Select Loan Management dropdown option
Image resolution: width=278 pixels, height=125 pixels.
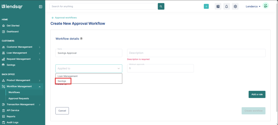point(68,76)
